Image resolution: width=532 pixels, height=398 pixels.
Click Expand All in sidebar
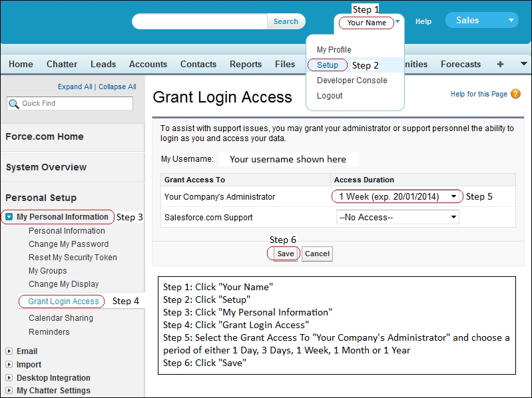coord(75,87)
